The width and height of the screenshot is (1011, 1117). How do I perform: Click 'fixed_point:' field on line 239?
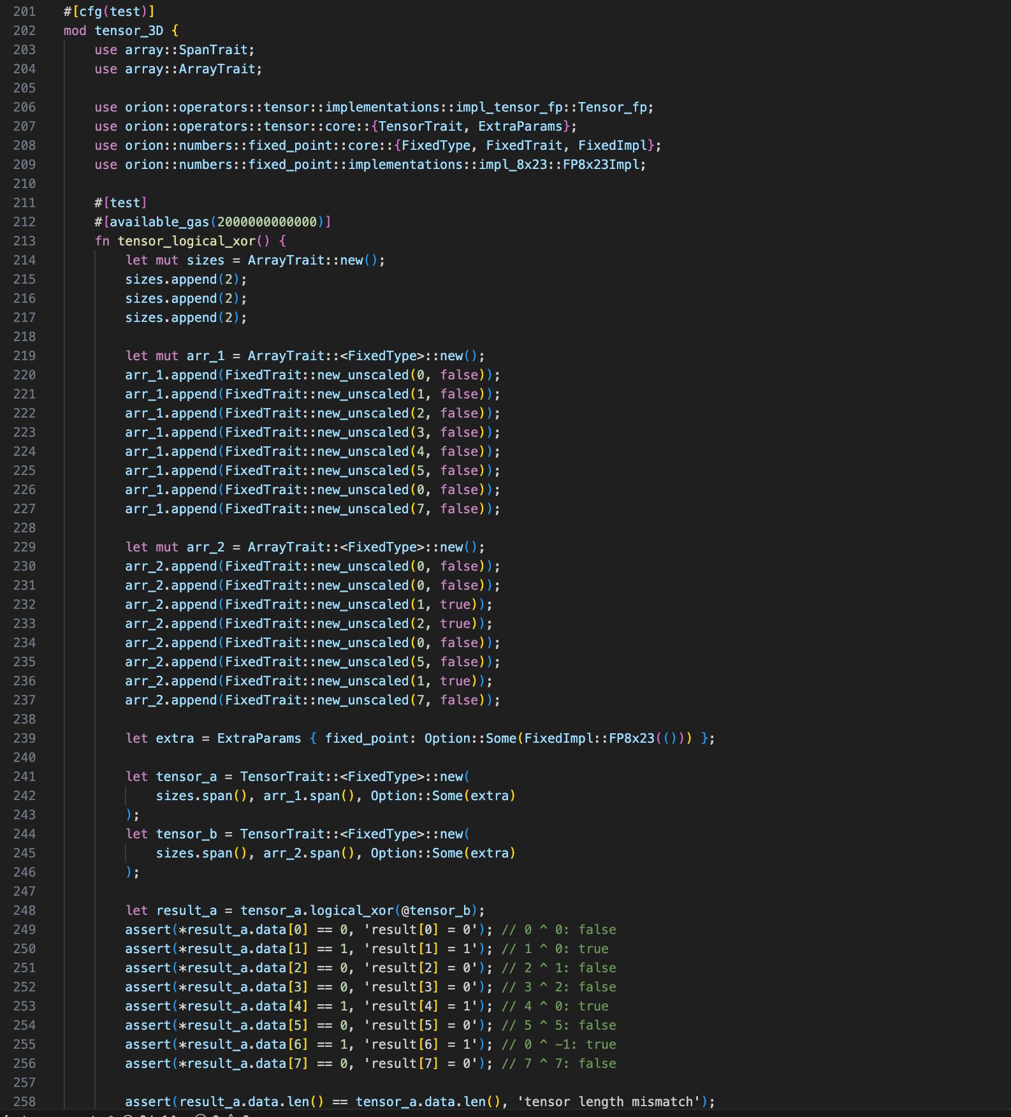[x=370, y=738]
